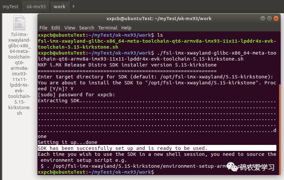Open the Search menu in Terminal

pos(86,28)
